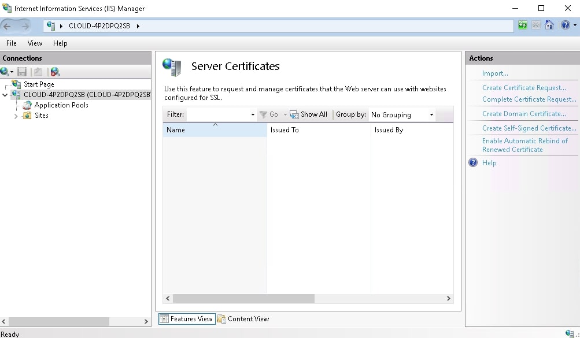Click the green Refresh Page icon
580x338 pixels.
point(523,25)
